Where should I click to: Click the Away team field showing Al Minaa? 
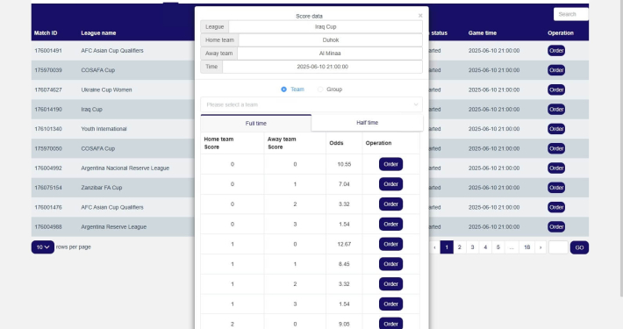(x=330, y=54)
